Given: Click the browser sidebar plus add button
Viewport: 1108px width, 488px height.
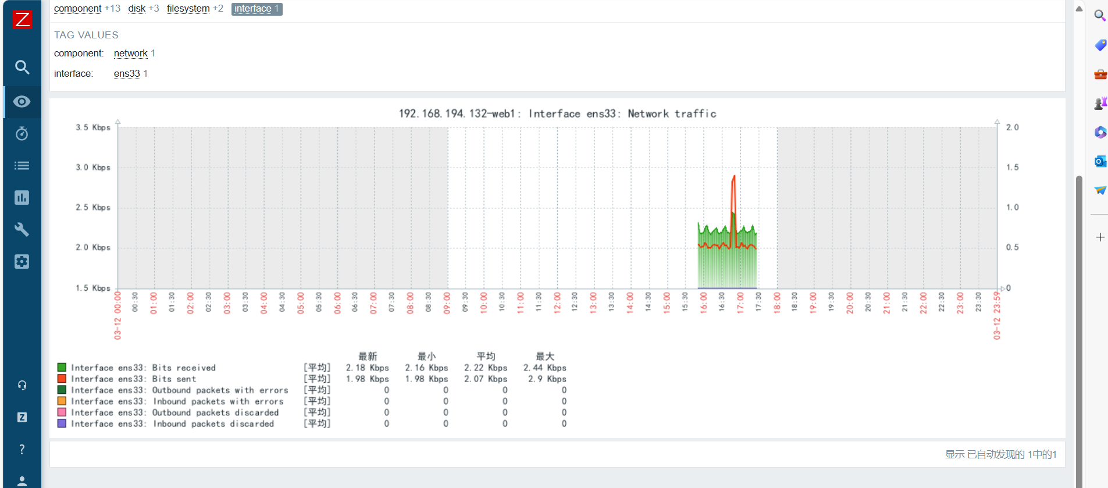Looking at the screenshot, I should coord(1100,237).
